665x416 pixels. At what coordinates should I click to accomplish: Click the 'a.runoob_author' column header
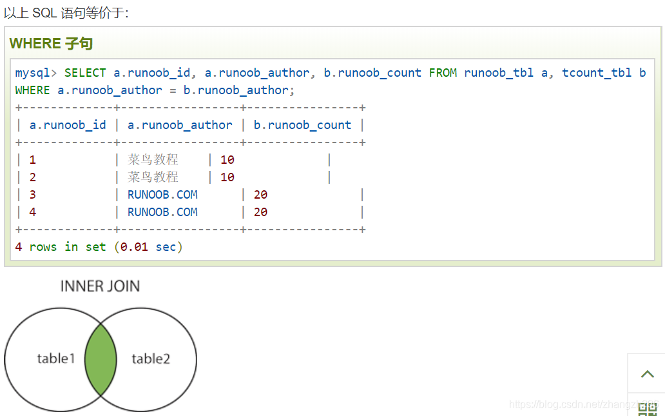[x=180, y=125]
